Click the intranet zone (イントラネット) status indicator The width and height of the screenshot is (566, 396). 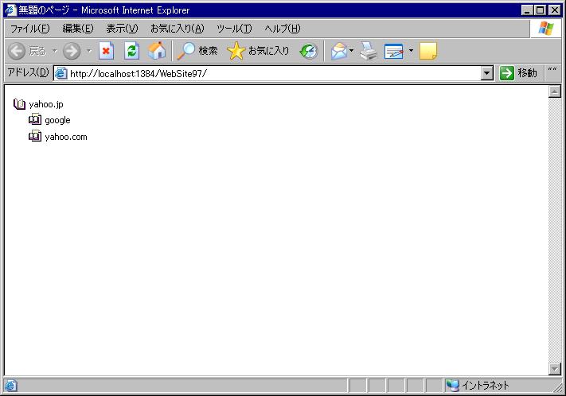pyautogui.click(x=478, y=386)
